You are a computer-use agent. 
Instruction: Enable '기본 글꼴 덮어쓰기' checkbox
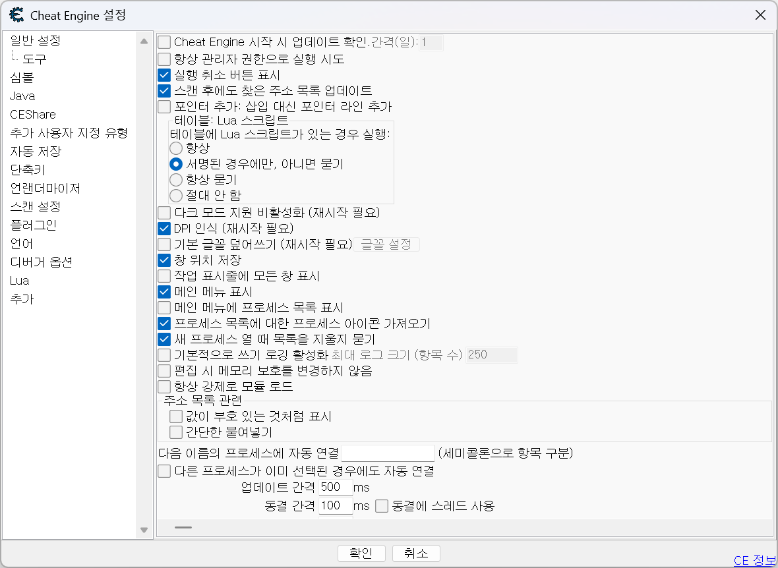click(x=164, y=244)
